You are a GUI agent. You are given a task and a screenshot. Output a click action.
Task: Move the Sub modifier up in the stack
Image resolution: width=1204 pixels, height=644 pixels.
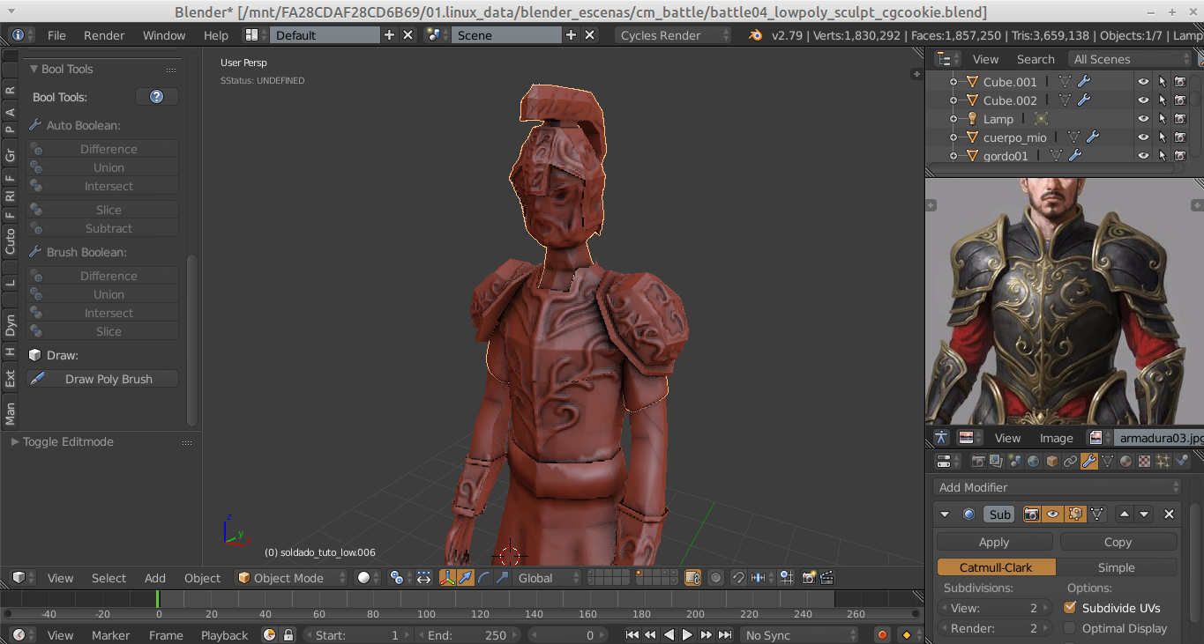pos(1125,514)
